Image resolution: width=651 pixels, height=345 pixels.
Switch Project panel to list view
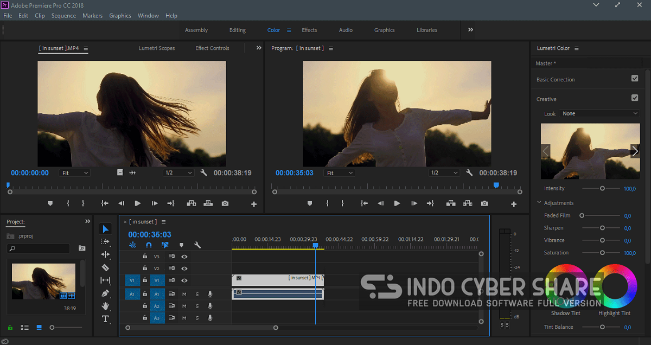point(24,328)
